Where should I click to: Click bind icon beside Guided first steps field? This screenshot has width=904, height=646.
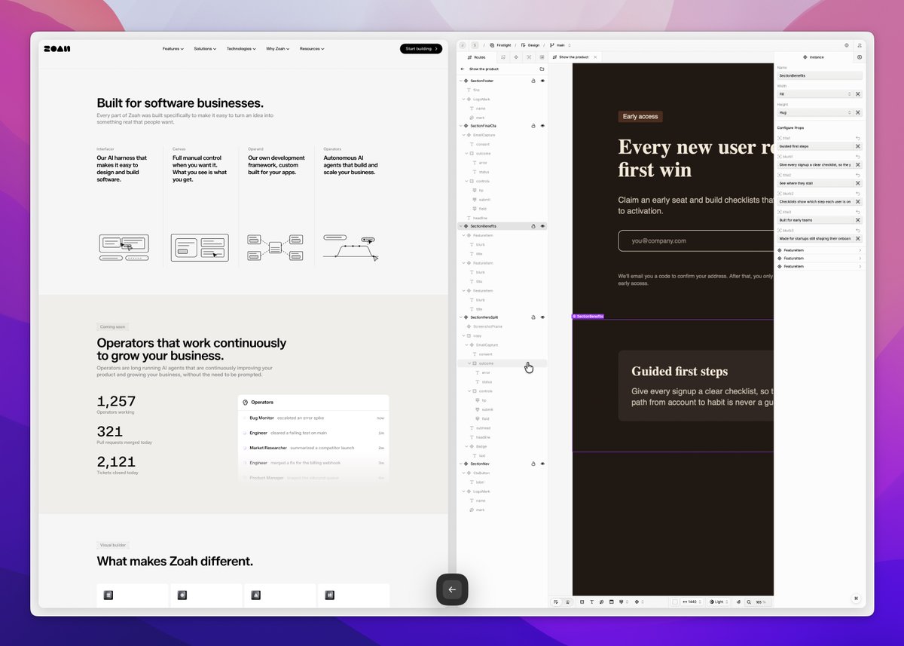[x=858, y=146]
